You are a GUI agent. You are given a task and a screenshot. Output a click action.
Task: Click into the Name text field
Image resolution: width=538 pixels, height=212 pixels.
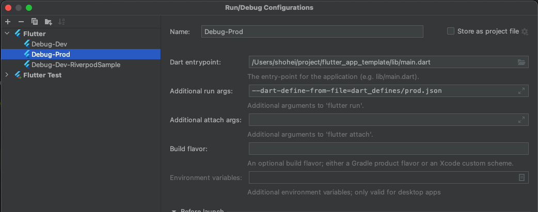point(312,31)
